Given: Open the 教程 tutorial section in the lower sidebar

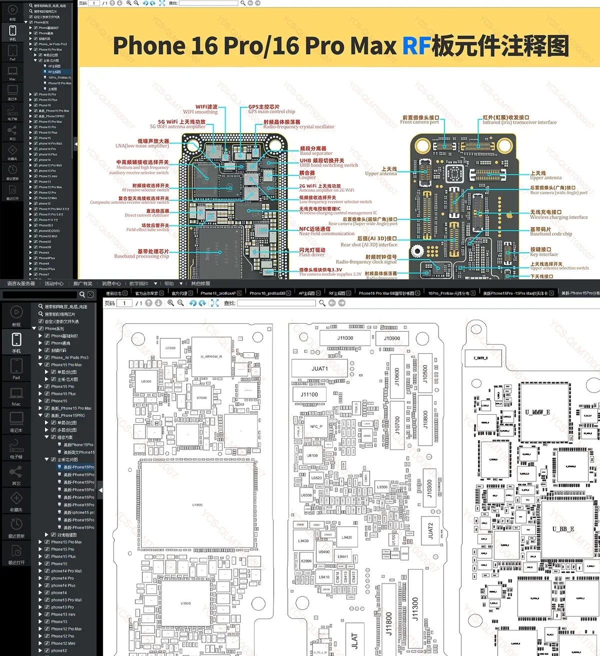Looking at the screenshot, I should pos(16,317).
